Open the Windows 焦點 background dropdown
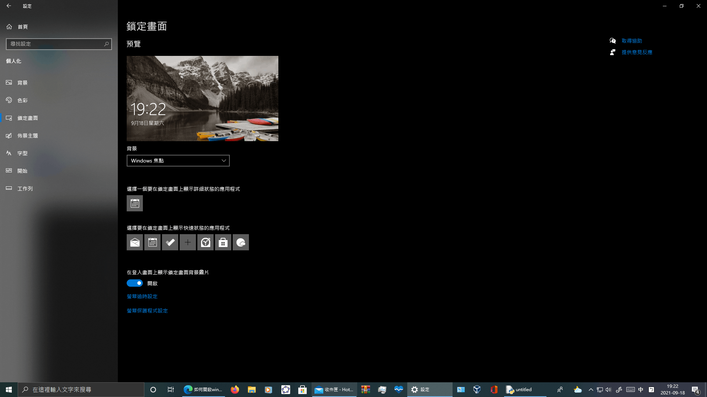 pos(178,161)
